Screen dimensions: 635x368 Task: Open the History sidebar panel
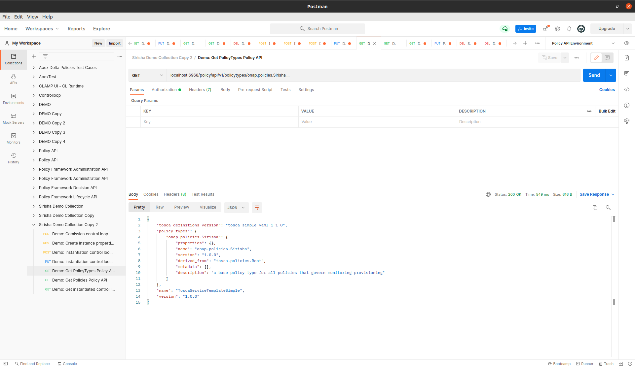(14, 158)
